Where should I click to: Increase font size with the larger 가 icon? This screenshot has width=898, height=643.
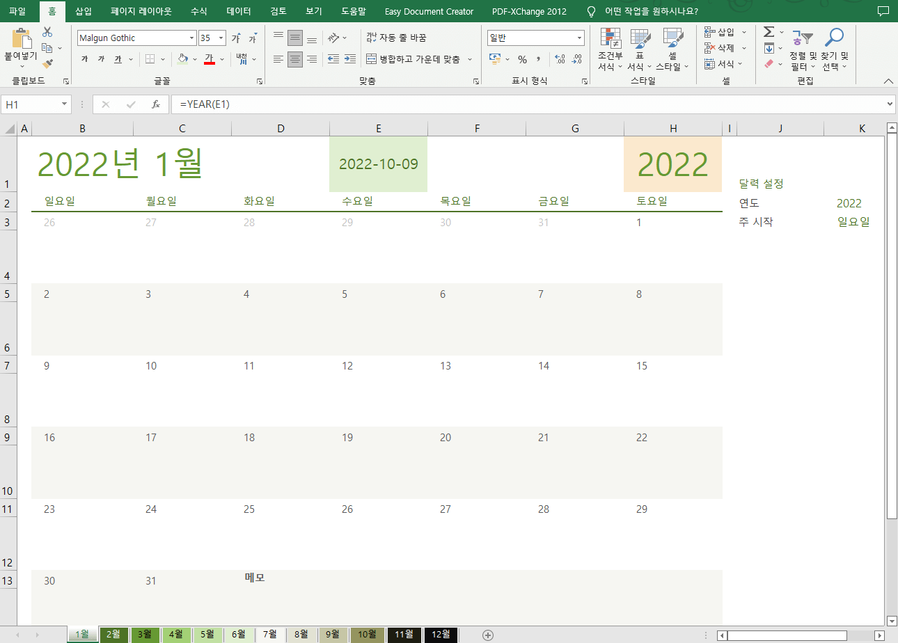click(x=236, y=38)
